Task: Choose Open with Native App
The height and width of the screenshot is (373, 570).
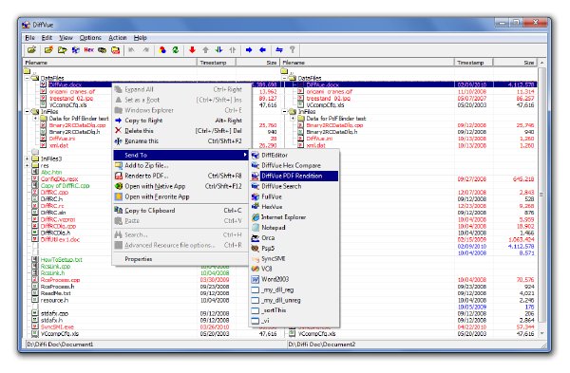Action: pos(180,186)
